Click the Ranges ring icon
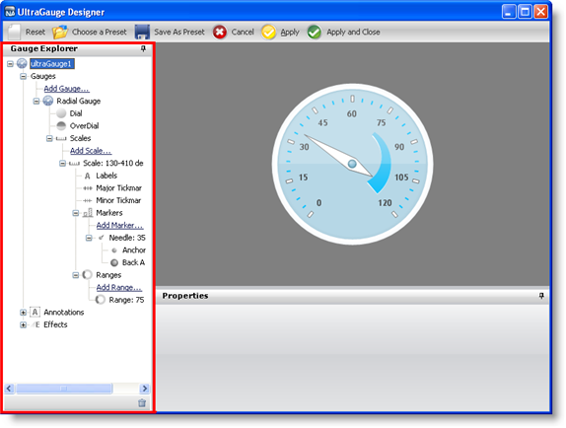566x428 pixels. [x=88, y=274]
